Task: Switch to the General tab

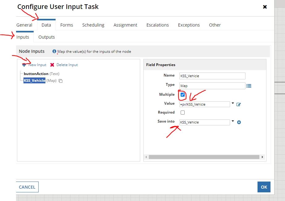Action: click(x=24, y=25)
